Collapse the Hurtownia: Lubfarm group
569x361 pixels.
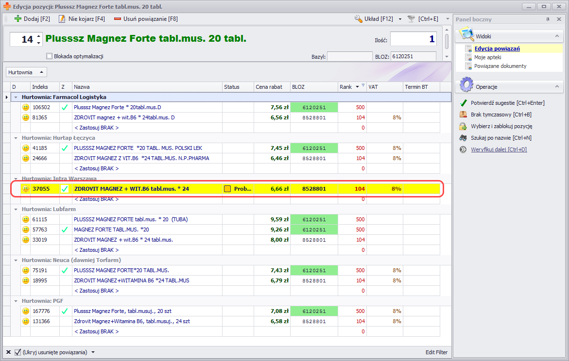pyautogui.click(x=16, y=209)
